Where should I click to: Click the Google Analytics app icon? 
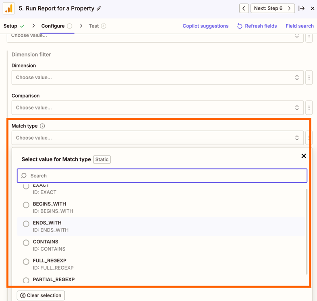pos(9,8)
